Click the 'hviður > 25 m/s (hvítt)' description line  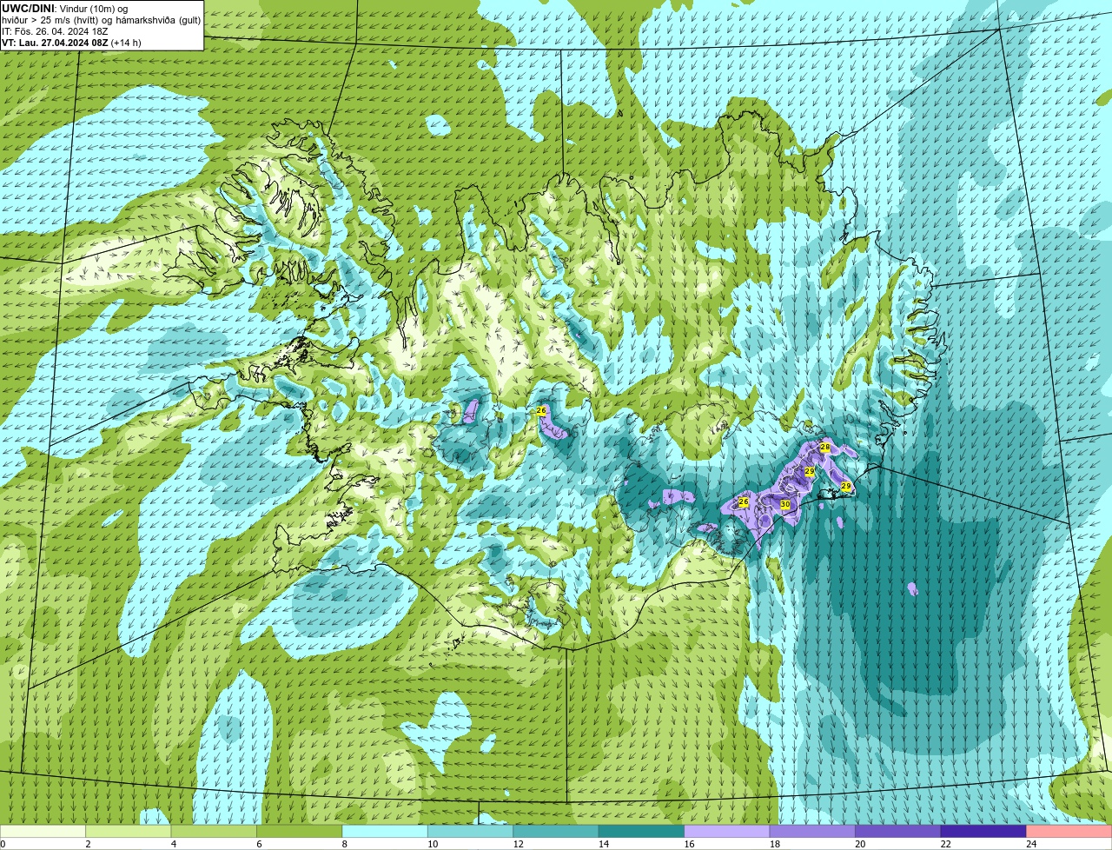coord(102,20)
